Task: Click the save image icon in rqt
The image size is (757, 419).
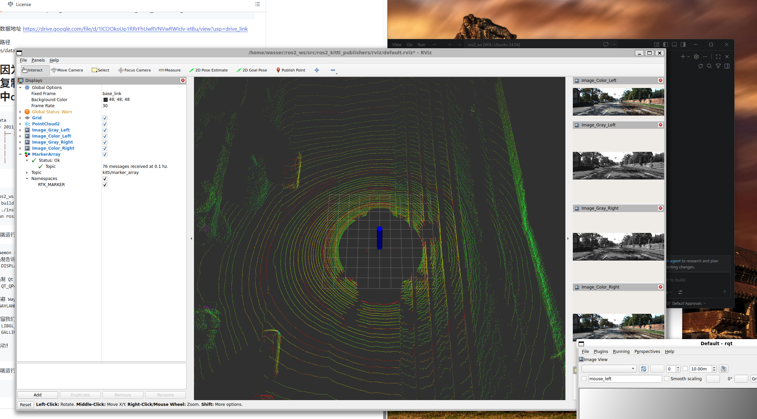Action: coord(723,369)
